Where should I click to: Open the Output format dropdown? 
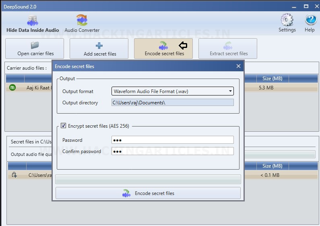pyautogui.click(x=173, y=91)
